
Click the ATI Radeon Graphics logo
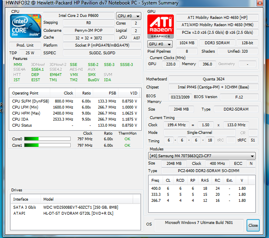161,27
